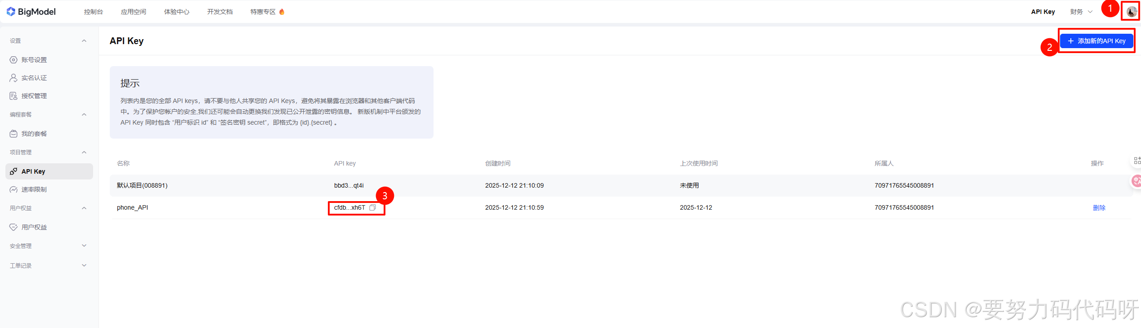Click the 授权管理 document icon
1141x328 pixels.
click(x=13, y=96)
